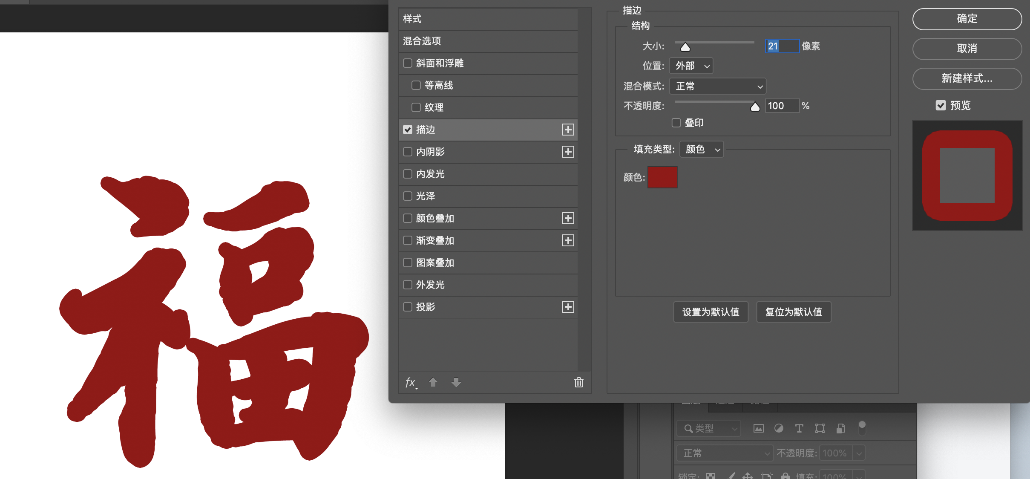The image size is (1030, 479).
Task: Open the stroke 颜色 color swatch
Action: (x=662, y=177)
